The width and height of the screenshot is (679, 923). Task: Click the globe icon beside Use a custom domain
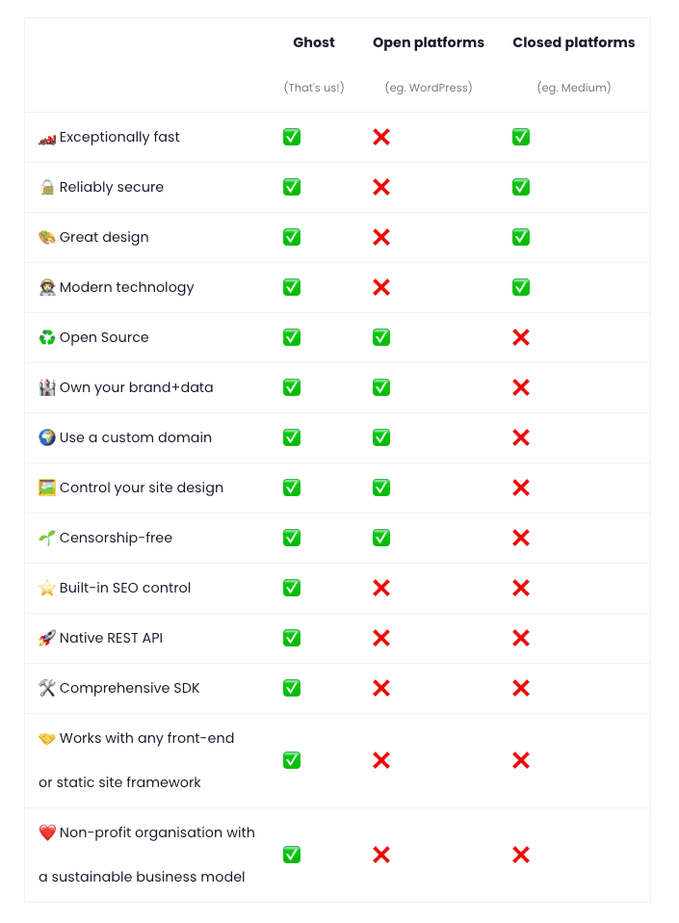(x=47, y=437)
